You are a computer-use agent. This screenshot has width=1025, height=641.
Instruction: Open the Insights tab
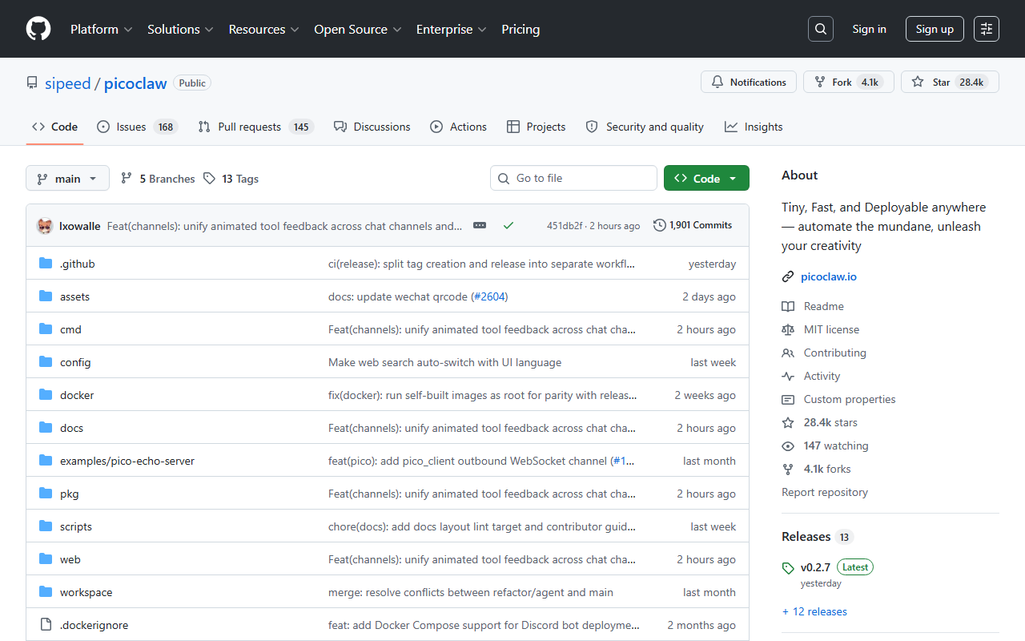[x=754, y=127]
